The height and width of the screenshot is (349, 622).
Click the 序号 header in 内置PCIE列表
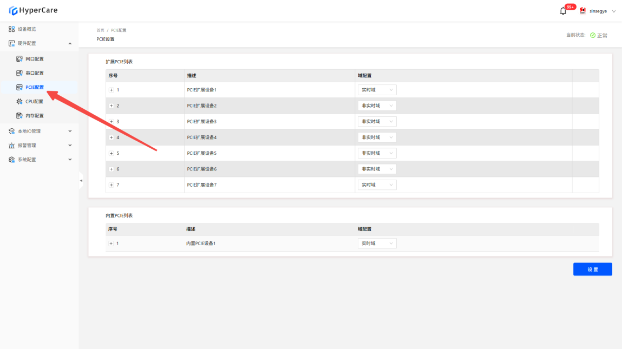[x=113, y=229]
